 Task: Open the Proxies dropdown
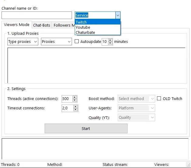click(56, 42)
